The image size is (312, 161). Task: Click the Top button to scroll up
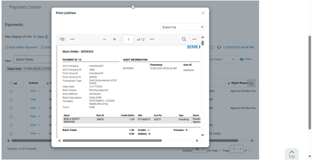pyautogui.click(x=292, y=154)
